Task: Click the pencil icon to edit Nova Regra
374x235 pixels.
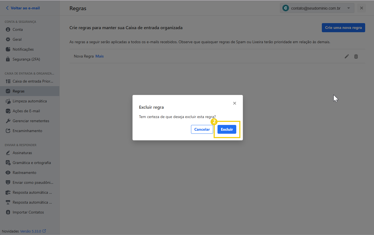Action: click(347, 56)
